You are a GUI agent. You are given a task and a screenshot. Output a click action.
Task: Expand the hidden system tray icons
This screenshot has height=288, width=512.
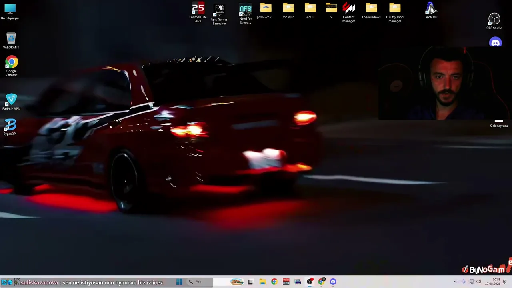tap(455, 282)
